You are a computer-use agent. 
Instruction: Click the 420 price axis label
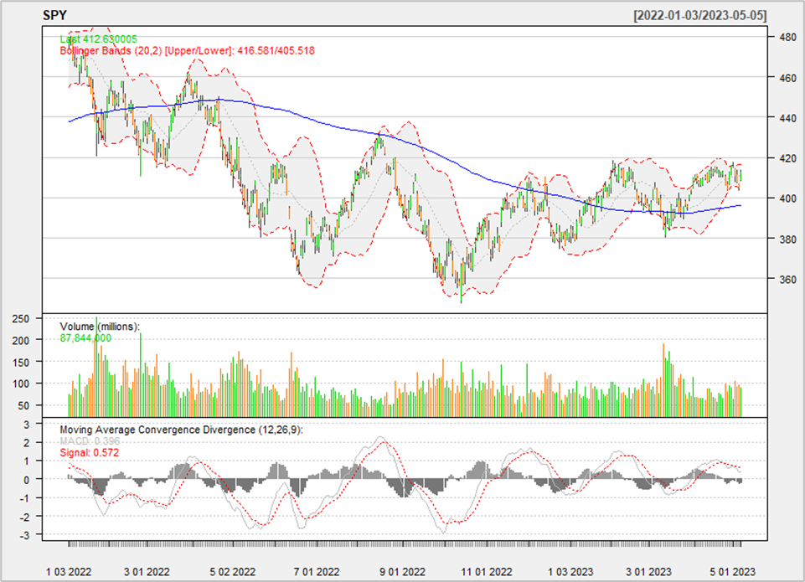point(788,158)
